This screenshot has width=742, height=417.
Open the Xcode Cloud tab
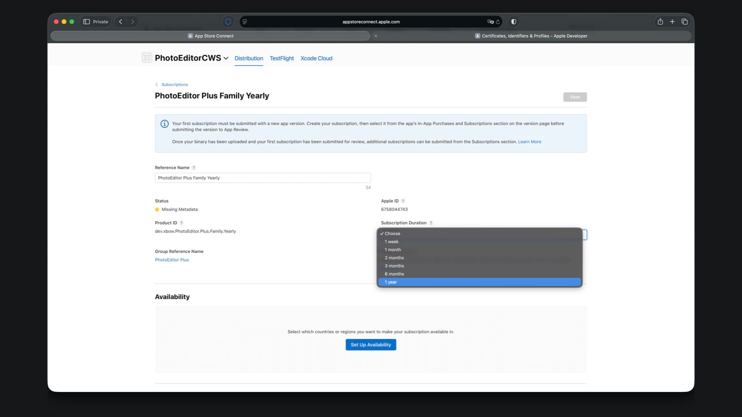316,58
